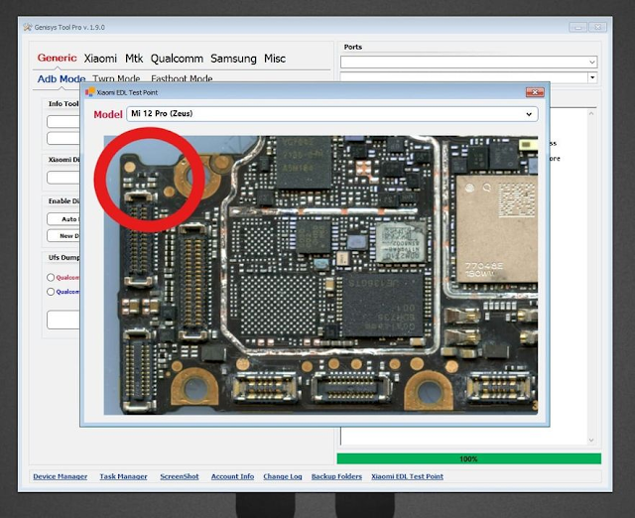Expand the second dropdown below Ports
This screenshot has width=635, height=518.
pos(593,77)
